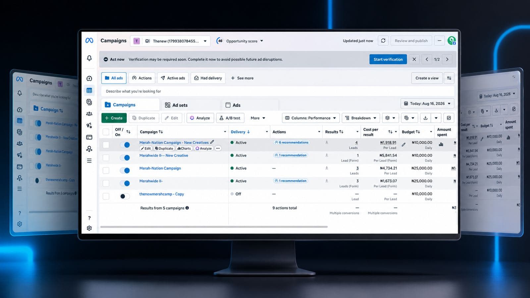
Task: Open the 6 recommendations link
Action: pyautogui.click(x=291, y=142)
